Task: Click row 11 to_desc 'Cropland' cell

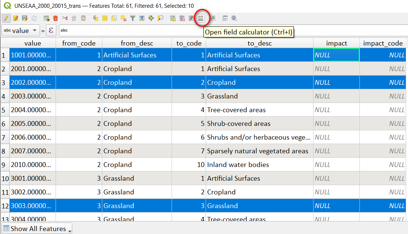Action: click(x=259, y=192)
